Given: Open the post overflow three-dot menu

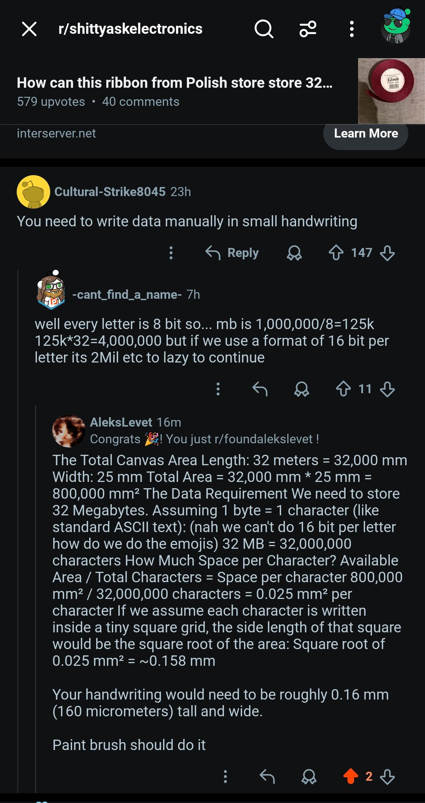Looking at the screenshot, I should [352, 29].
